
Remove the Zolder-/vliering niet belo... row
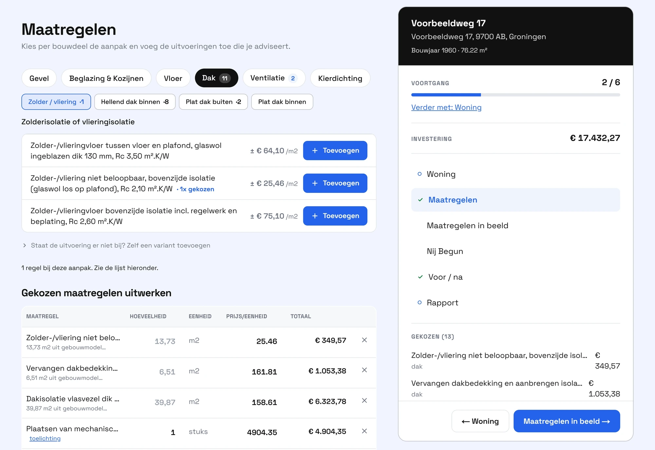click(364, 340)
